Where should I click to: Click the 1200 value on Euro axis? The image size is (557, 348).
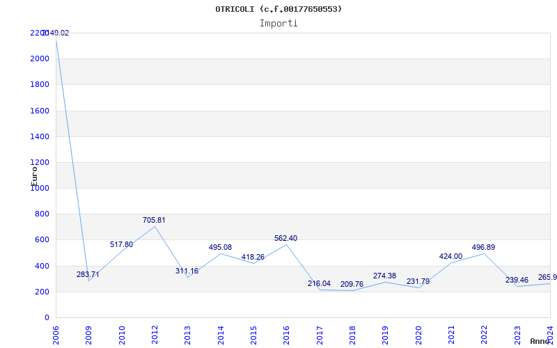[40, 162]
